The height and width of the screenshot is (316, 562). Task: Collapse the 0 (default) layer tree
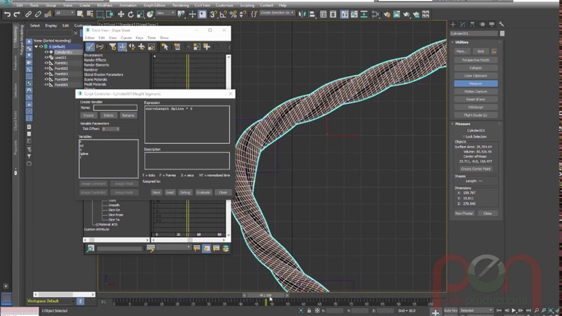pyautogui.click(x=37, y=46)
